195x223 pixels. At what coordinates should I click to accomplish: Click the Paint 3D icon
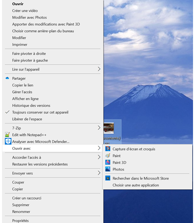pos(108,162)
